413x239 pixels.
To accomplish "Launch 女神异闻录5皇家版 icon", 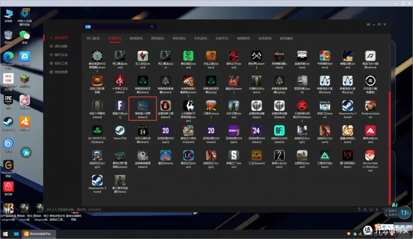I will [188, 81].
